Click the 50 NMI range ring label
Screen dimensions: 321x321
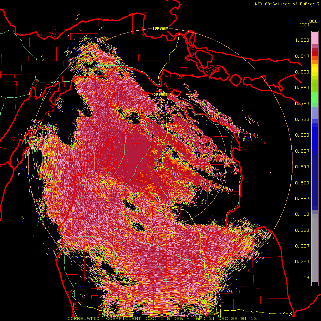click(x=160, y=95)
